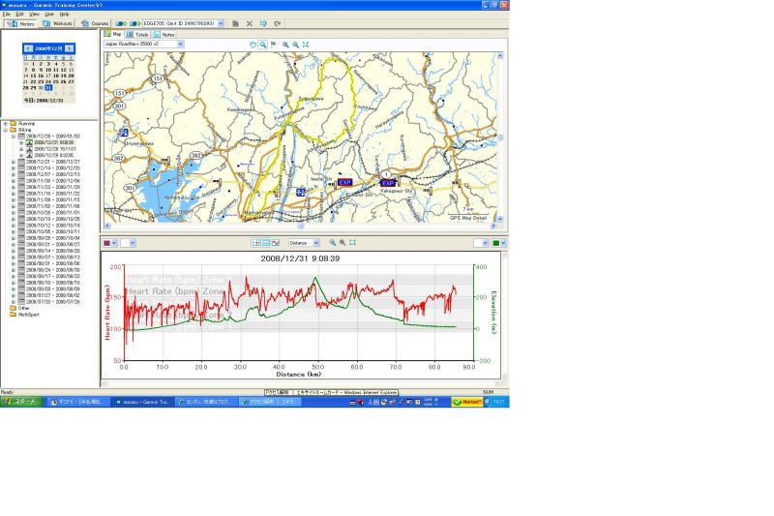Select the Map tab
Image resolution: width=774 pixels, height=516 pixels.
tap(113, 34)
